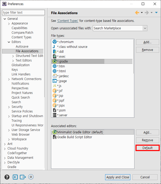
Task: Expand the Text Editors node
Action: click(13, 60)
